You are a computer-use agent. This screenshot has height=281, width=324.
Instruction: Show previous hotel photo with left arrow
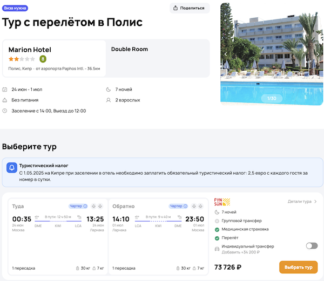226,54
